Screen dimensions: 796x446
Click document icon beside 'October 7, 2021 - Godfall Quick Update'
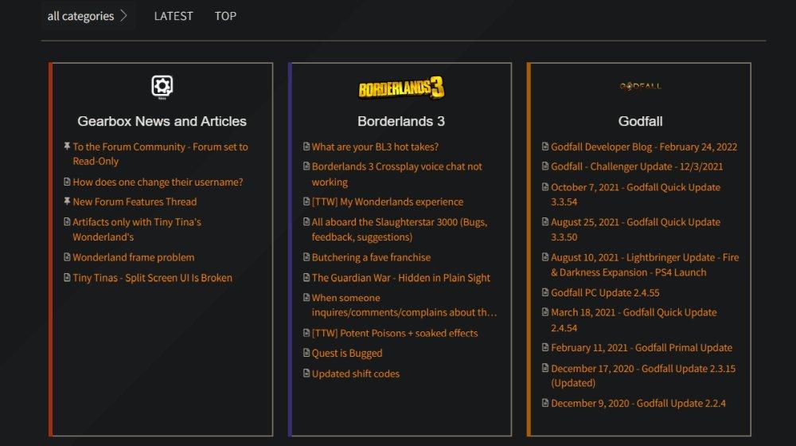tap(545, 186)
